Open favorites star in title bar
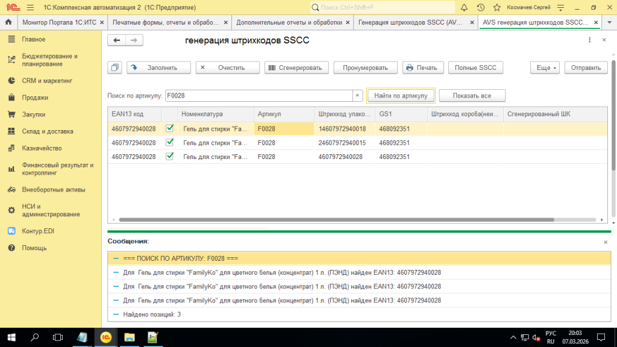This screenshot has width=617, height=347. point(496,8)
